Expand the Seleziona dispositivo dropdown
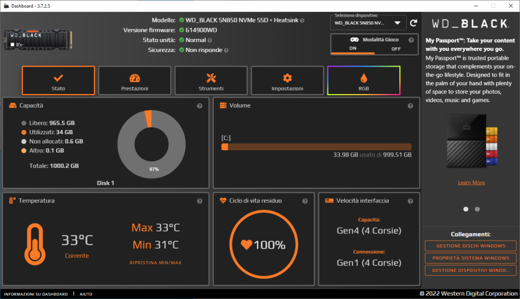 pos(368,23)
